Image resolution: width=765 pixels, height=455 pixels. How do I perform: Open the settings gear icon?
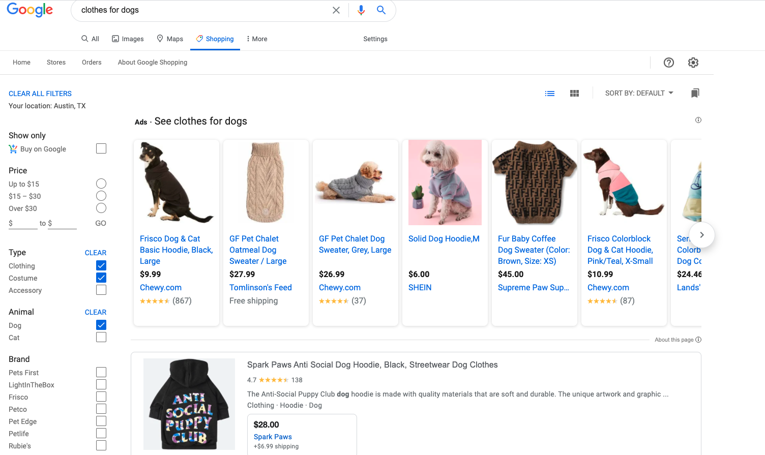[693, 62]
